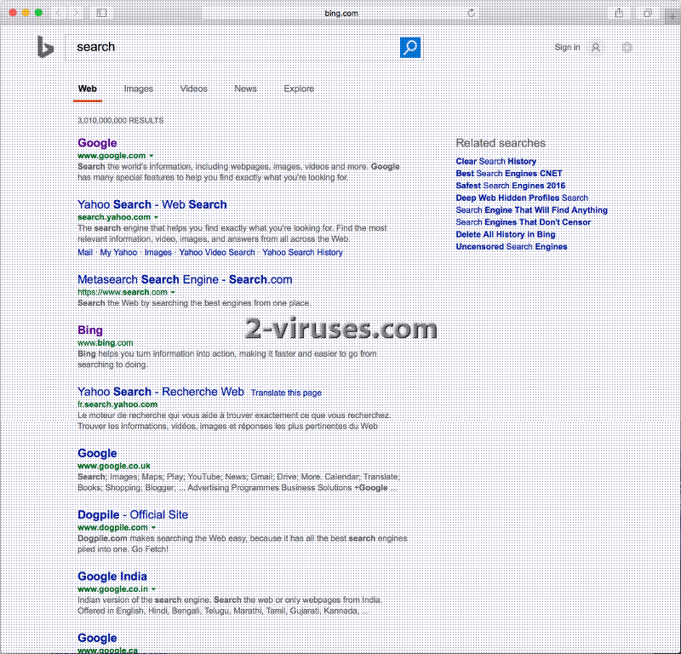Open the Google result for google.co.uk
Screen dimensions: 681x654
[97, 453]
